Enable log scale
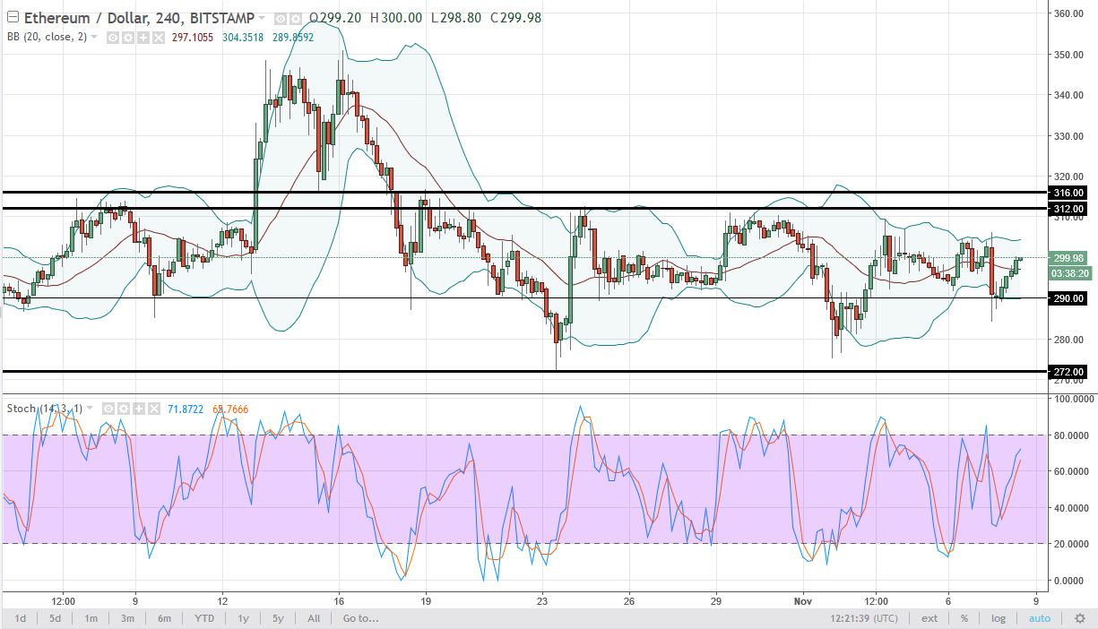Image resolution: width=1098 pixels, height=629 pixels. pyautogui.click(x=999, y=618)
